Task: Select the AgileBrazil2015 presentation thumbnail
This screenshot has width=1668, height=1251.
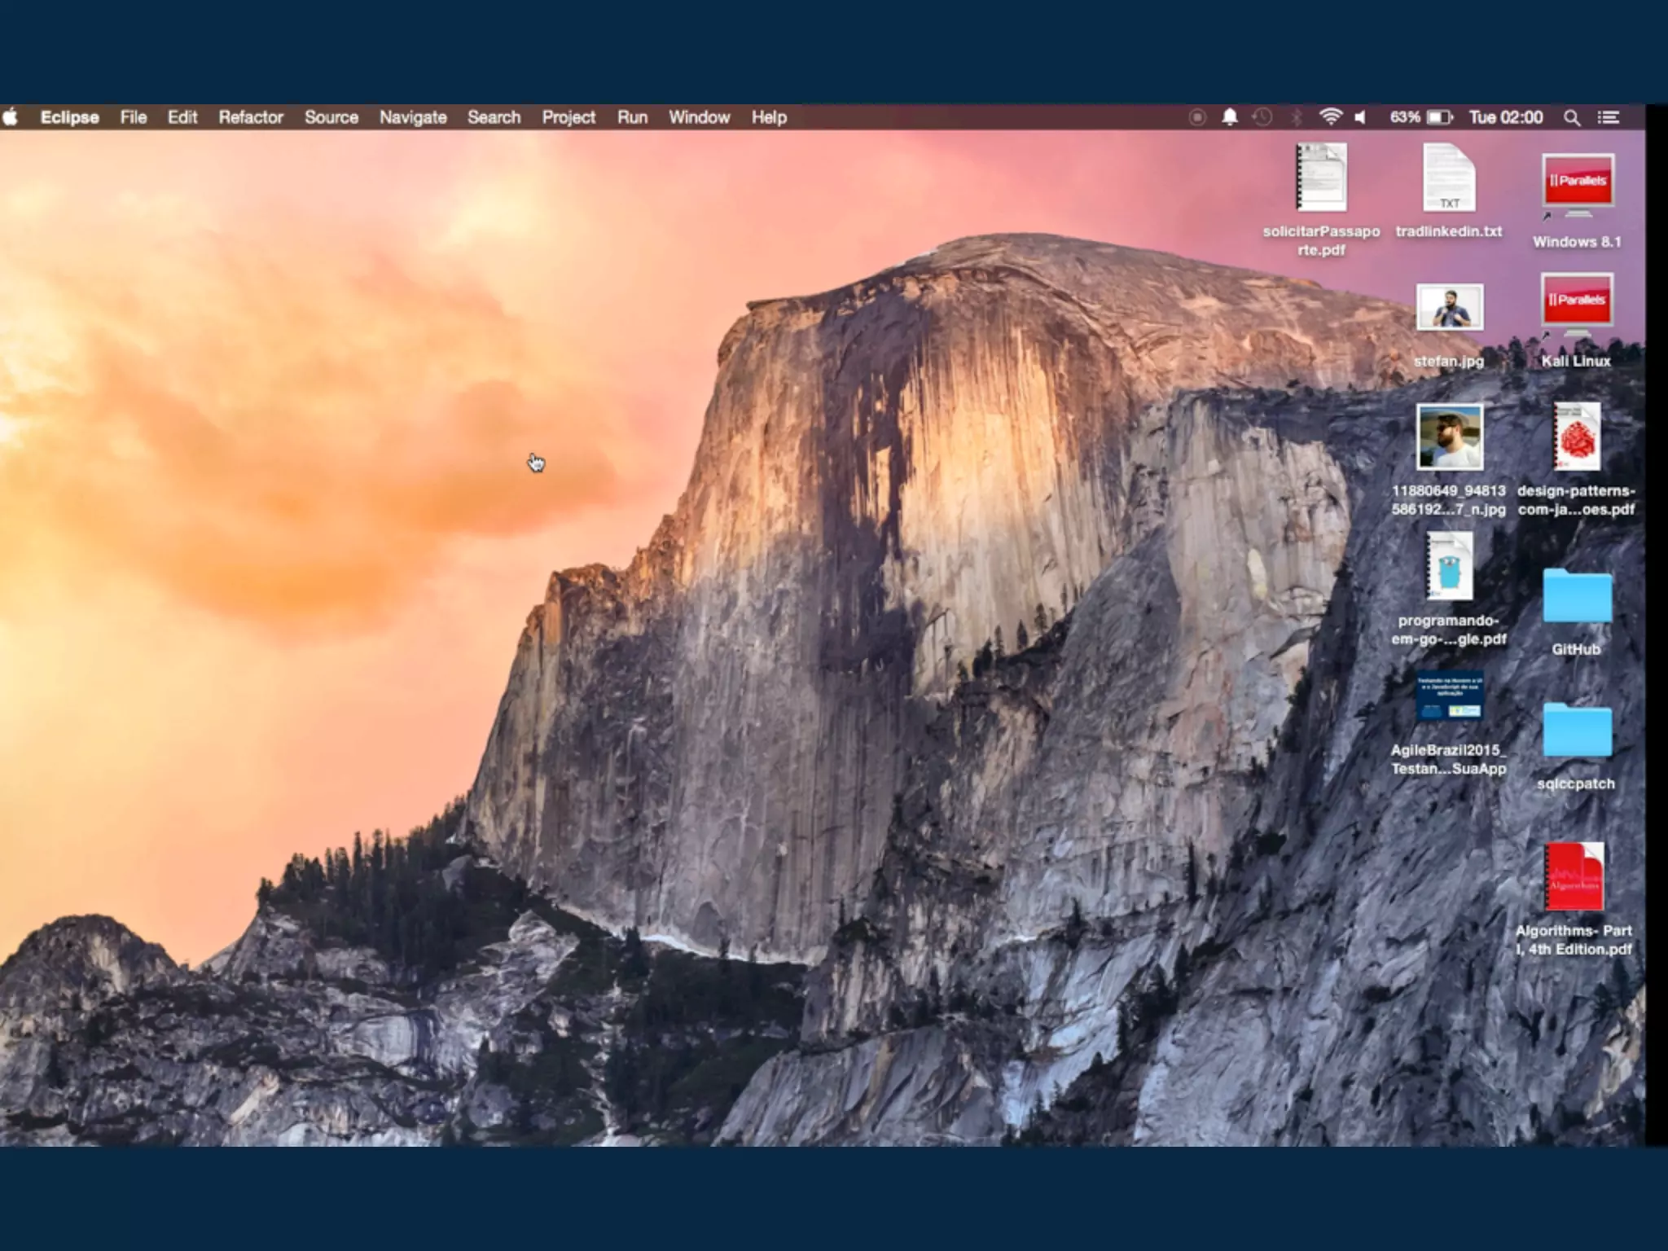Action: tap(1449, 697)
